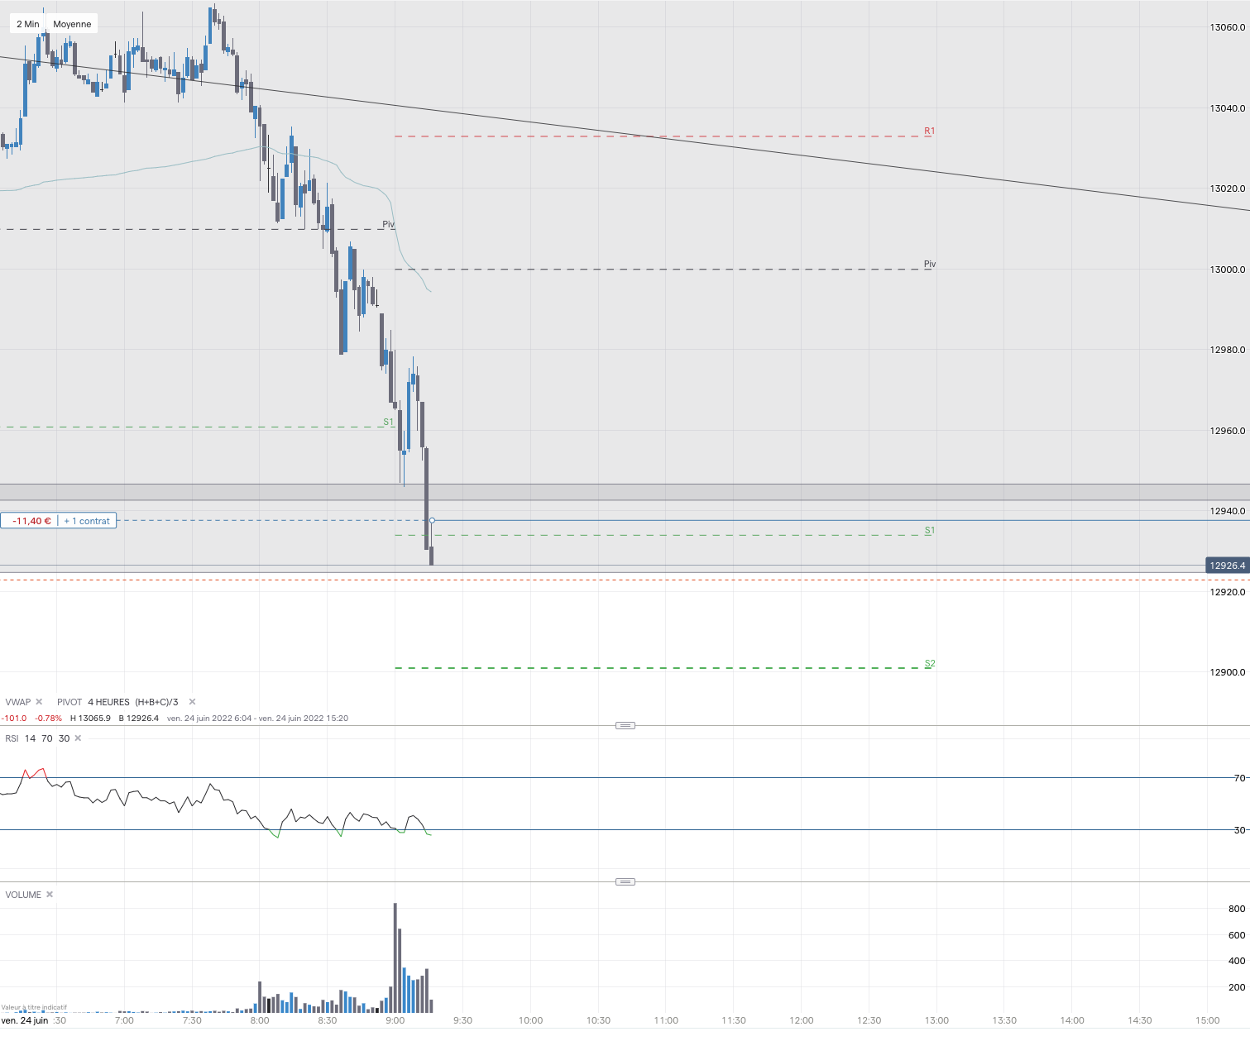Click the date range "ven. 24 juin 2022 6:04 - ven. 24 juin 2022 15:20"
This screenshot has height=1041, width=1250.
coord(257,718)
